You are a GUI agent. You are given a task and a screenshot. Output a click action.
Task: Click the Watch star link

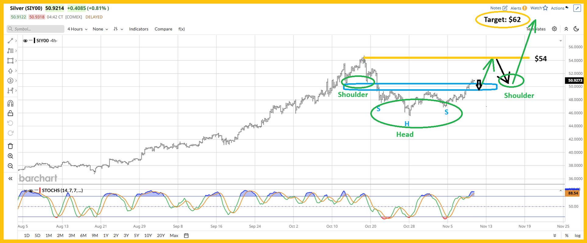pyautogui.click(x=539, y=8)
